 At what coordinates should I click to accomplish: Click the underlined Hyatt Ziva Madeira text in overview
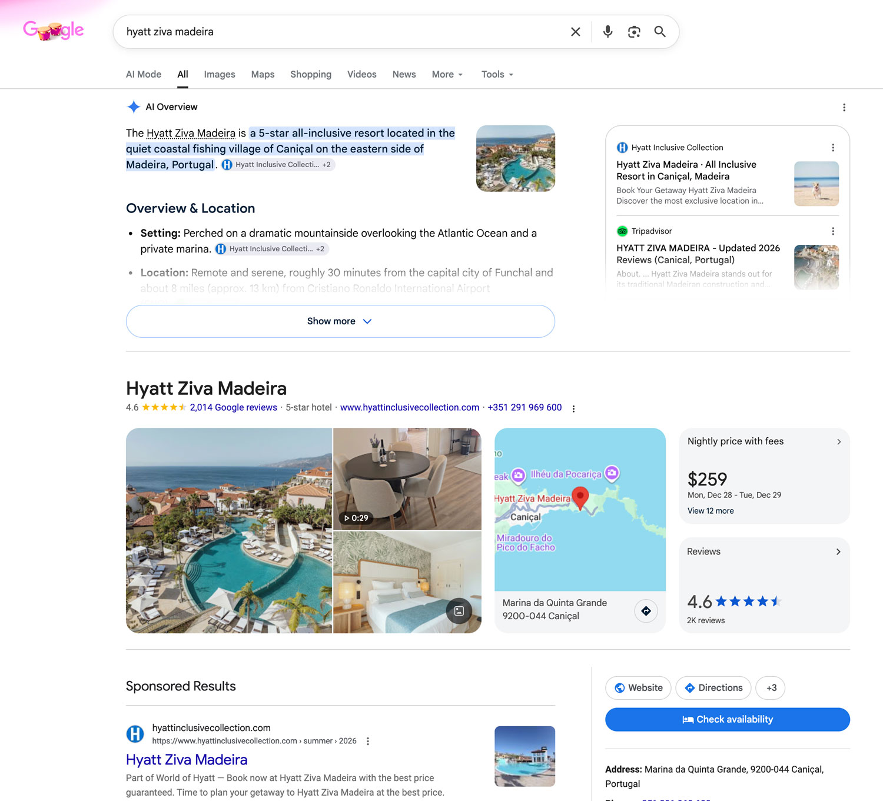pyautogui.click(x=191, y=133)
